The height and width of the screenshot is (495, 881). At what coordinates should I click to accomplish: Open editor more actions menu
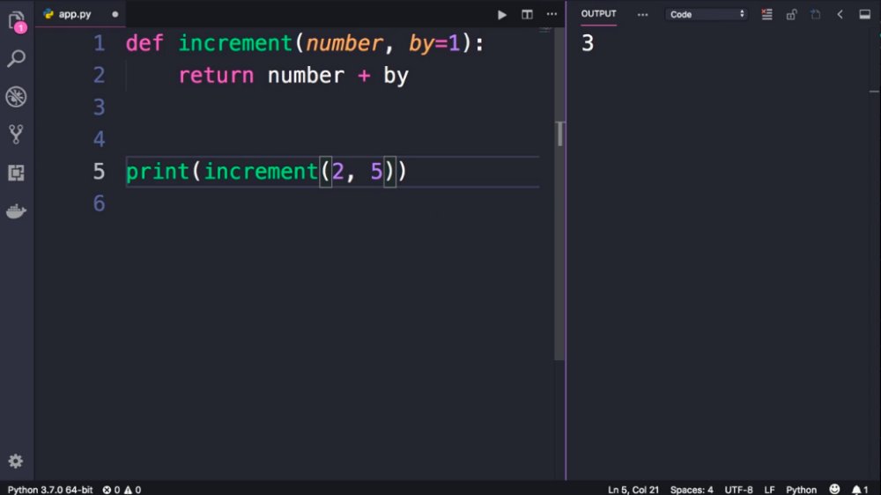tap(552, 15)
